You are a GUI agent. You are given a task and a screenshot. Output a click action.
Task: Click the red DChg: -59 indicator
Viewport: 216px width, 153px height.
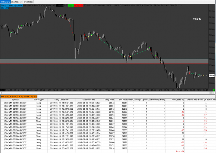[79, 6]
